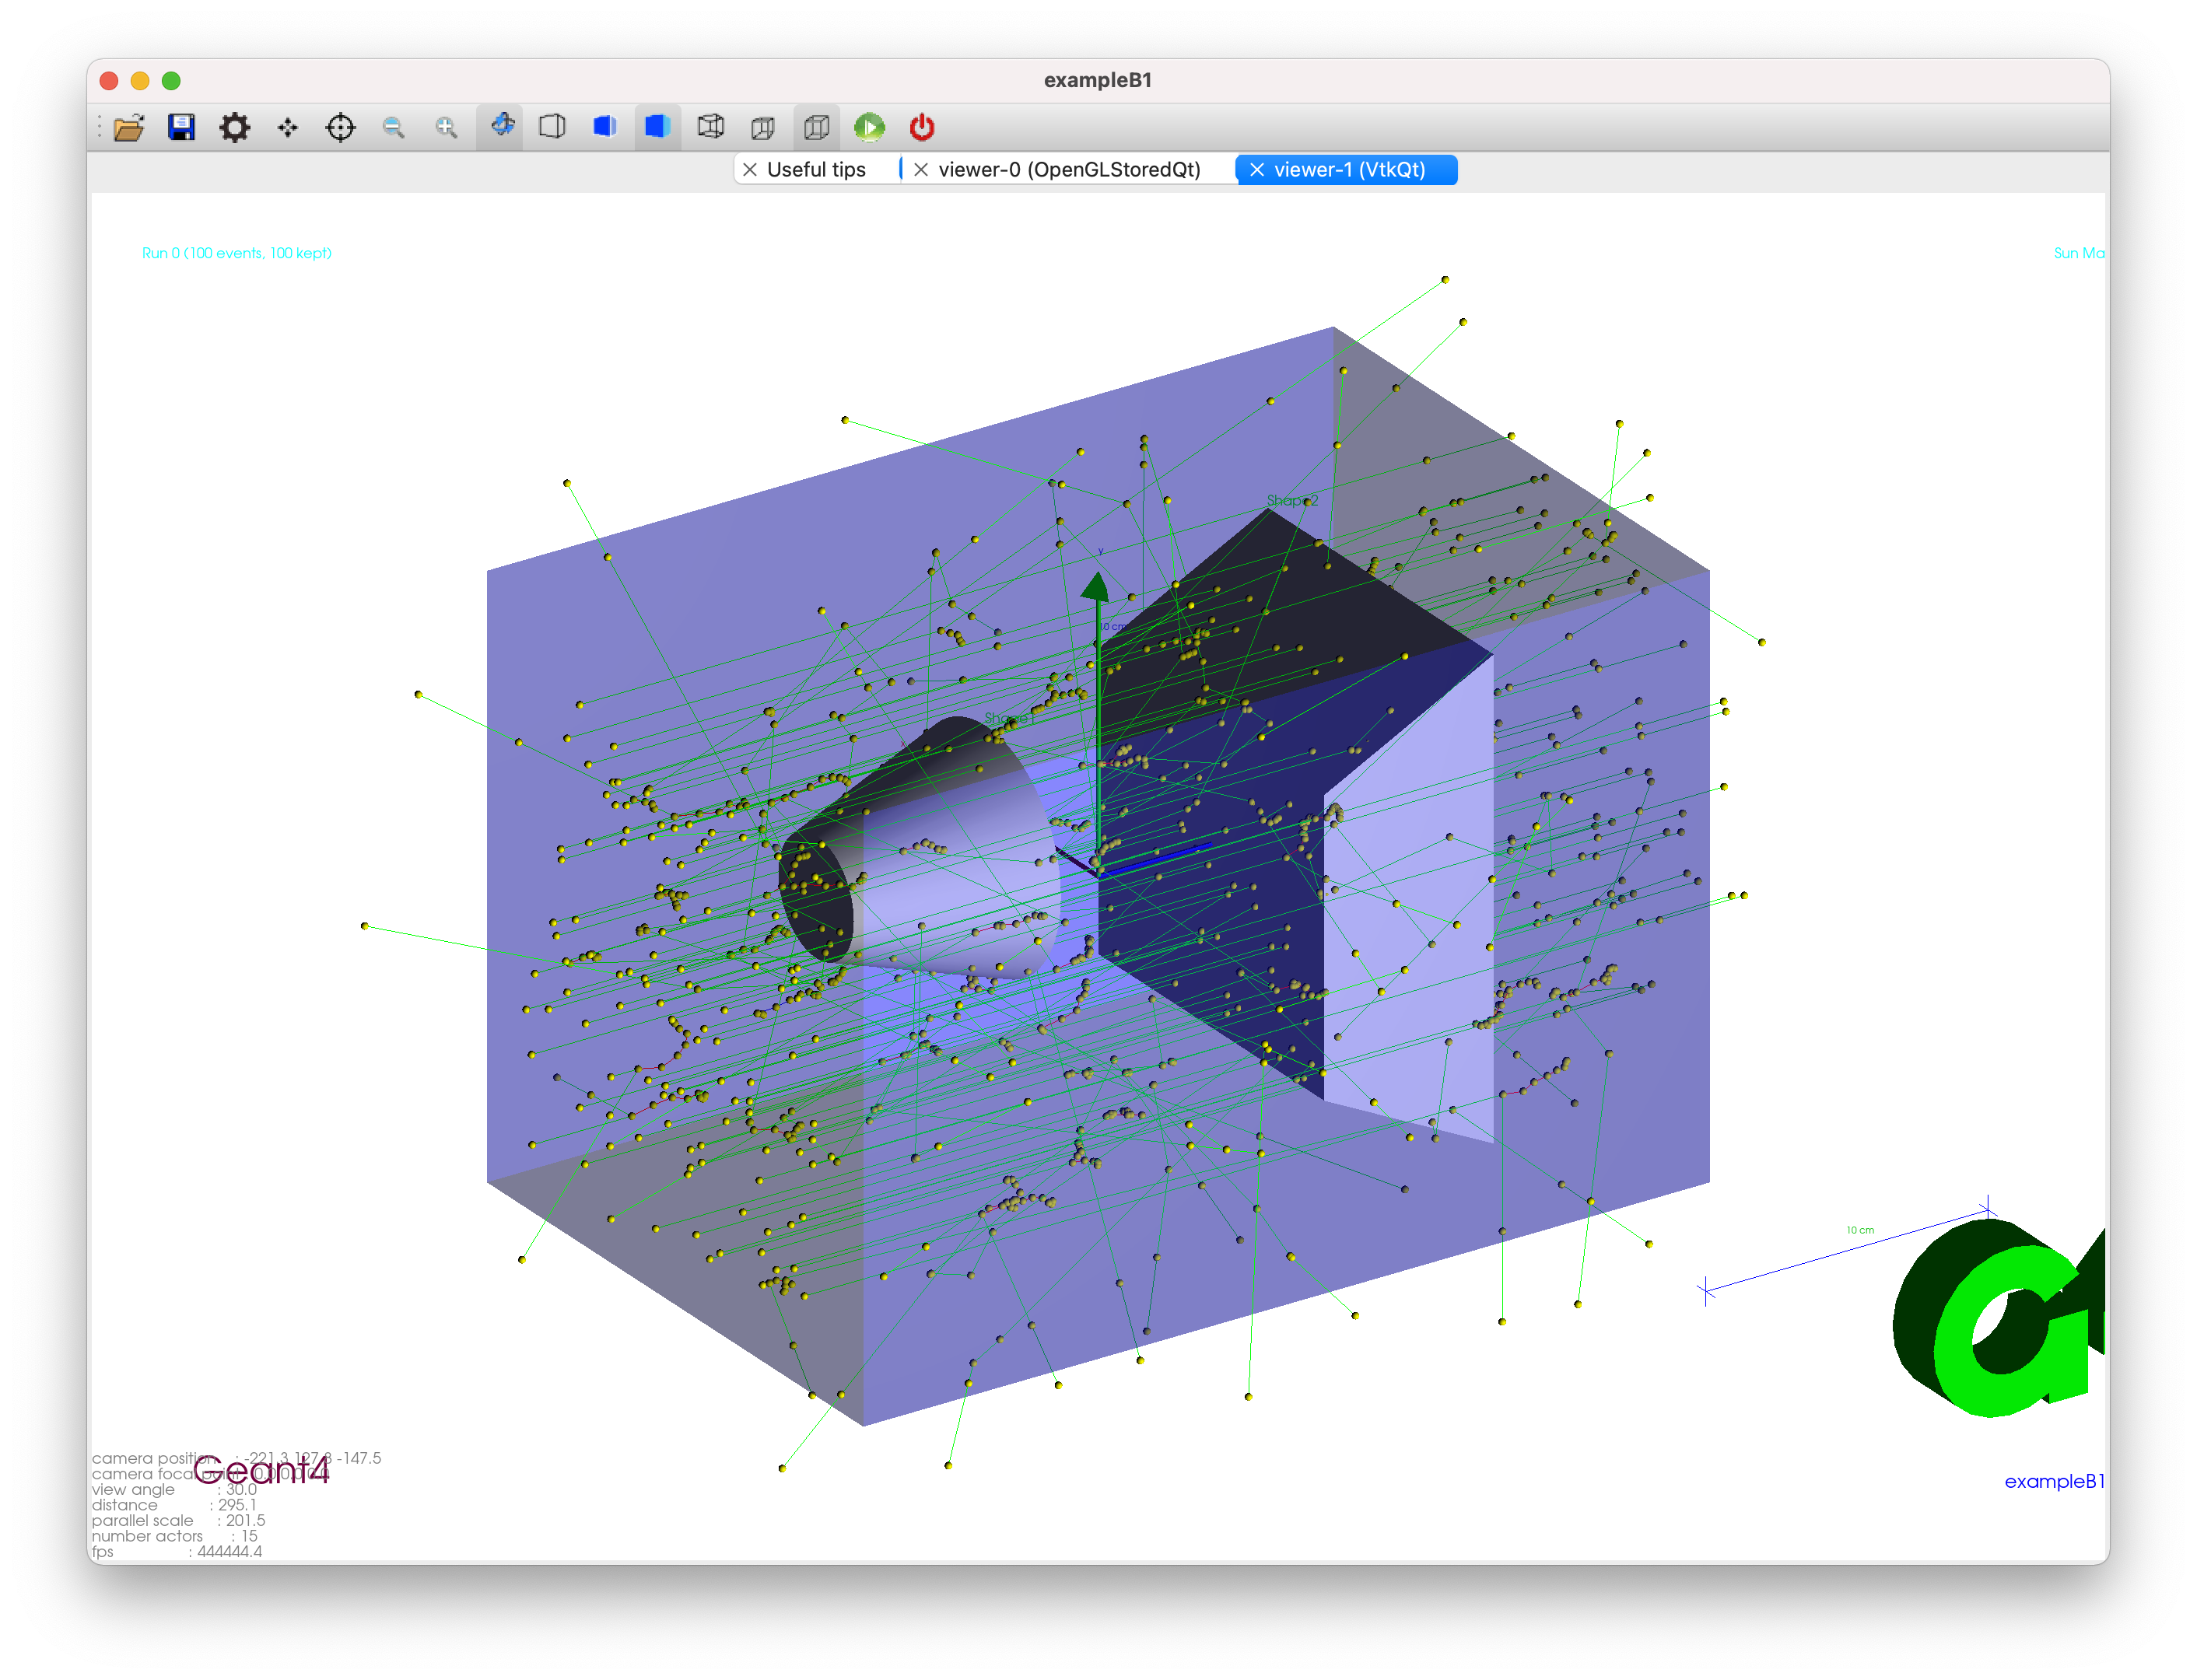2197x1680 pixels.
Task: Click the Shape1 label on the cone
Action: coord(1009,719)
